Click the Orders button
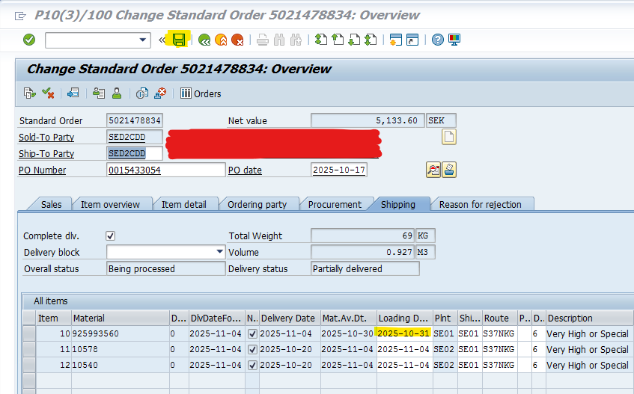The width and height of the screenshot is (634, 394). pyautogui.click(x=201, y=93)
